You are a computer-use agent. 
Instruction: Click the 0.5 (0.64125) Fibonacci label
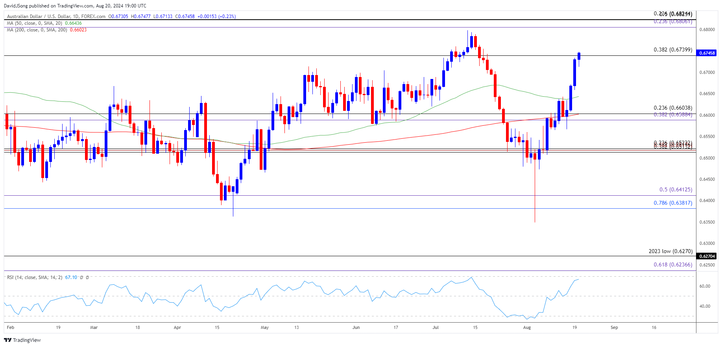(x=676, y=189)
